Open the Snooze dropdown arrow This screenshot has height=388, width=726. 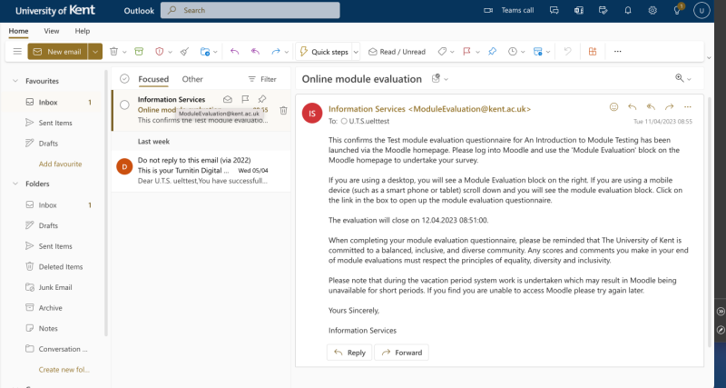[x=523, y=52]
